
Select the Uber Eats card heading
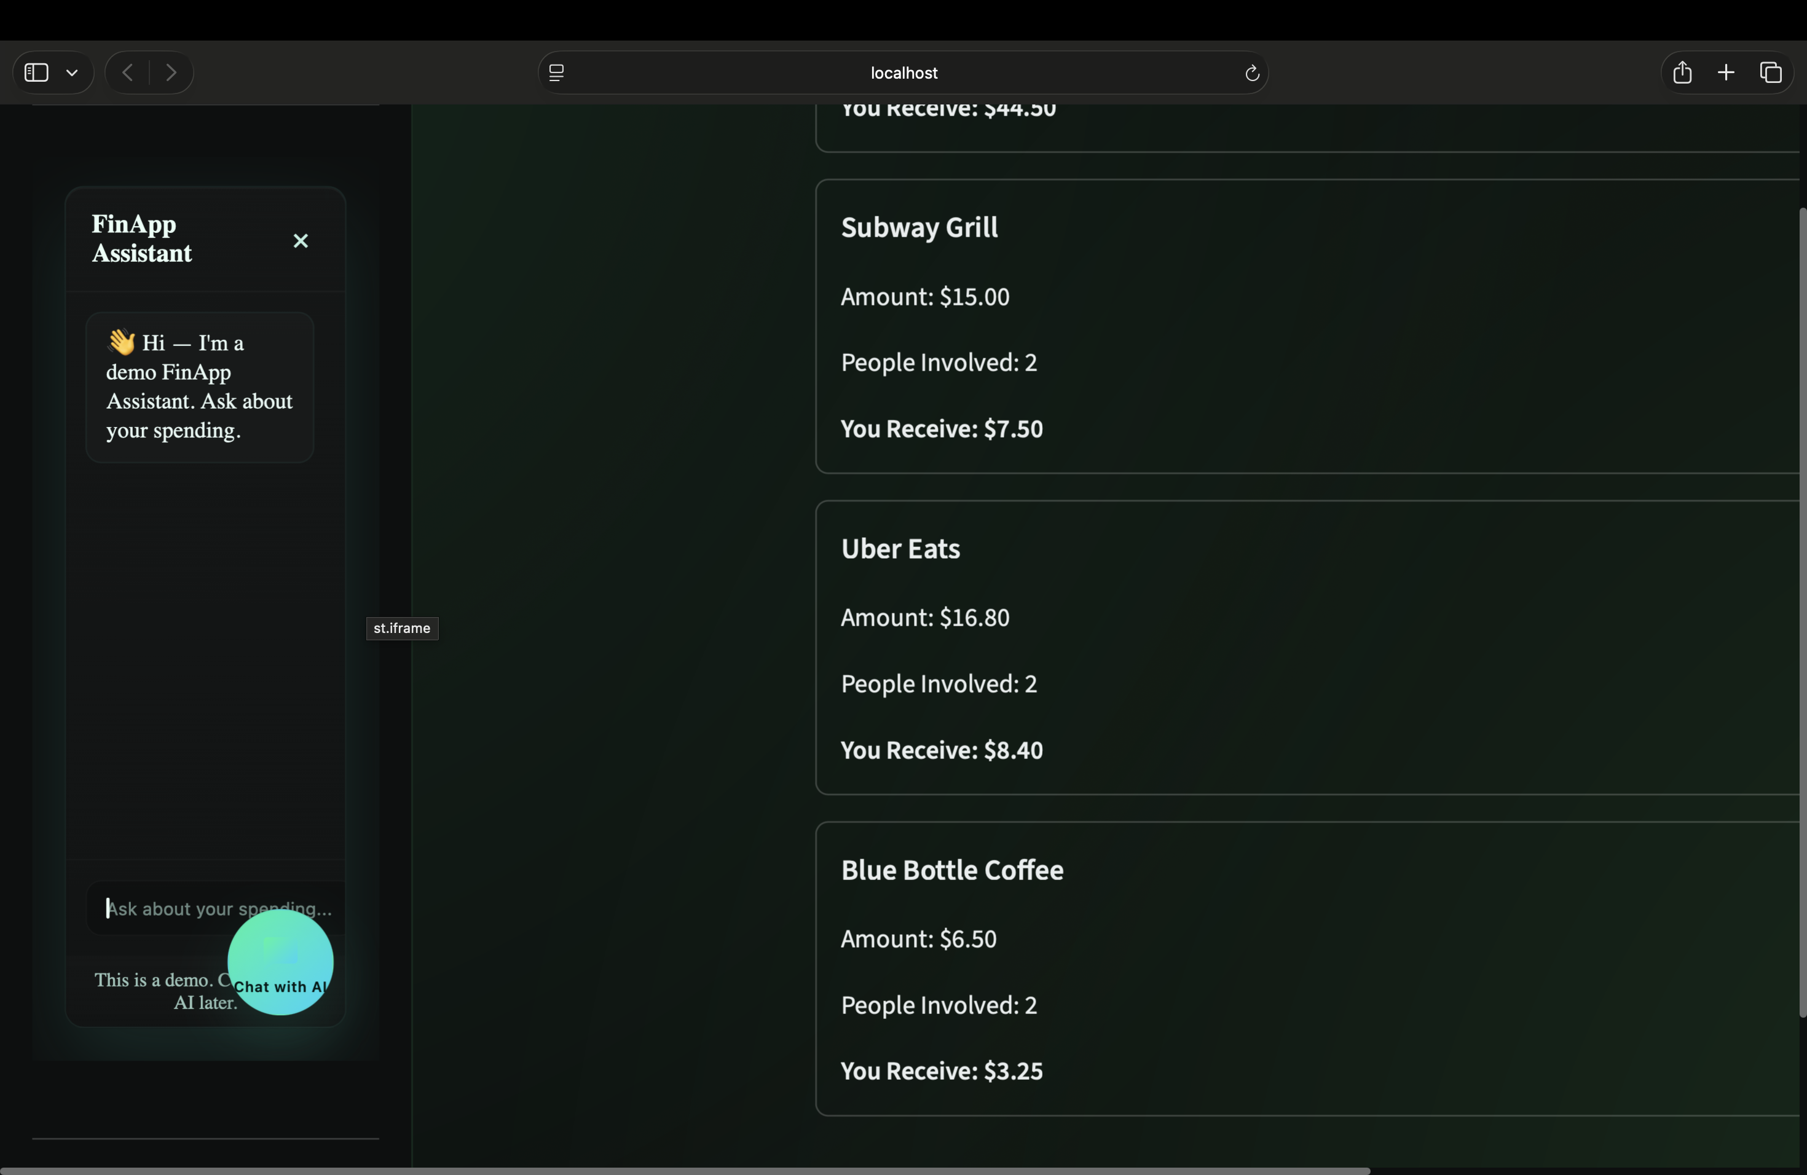(x=900, y=549)
